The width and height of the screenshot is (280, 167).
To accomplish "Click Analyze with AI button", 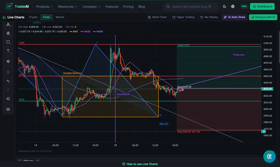I will click(263, 17).
